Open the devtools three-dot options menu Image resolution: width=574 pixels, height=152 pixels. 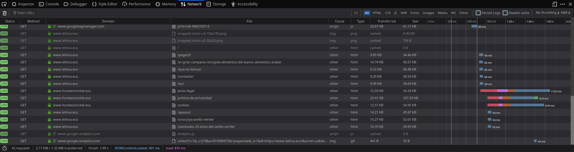tap(563, 4)
